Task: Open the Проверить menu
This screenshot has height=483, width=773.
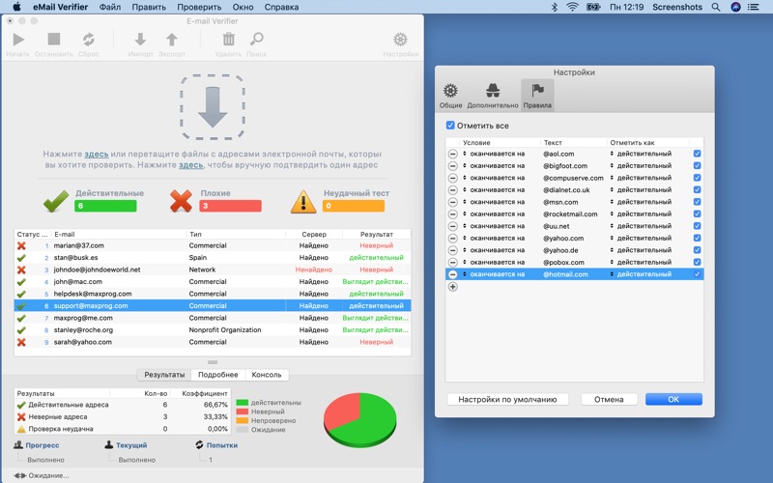Action: pyautogui.click(x=199, y=7)
